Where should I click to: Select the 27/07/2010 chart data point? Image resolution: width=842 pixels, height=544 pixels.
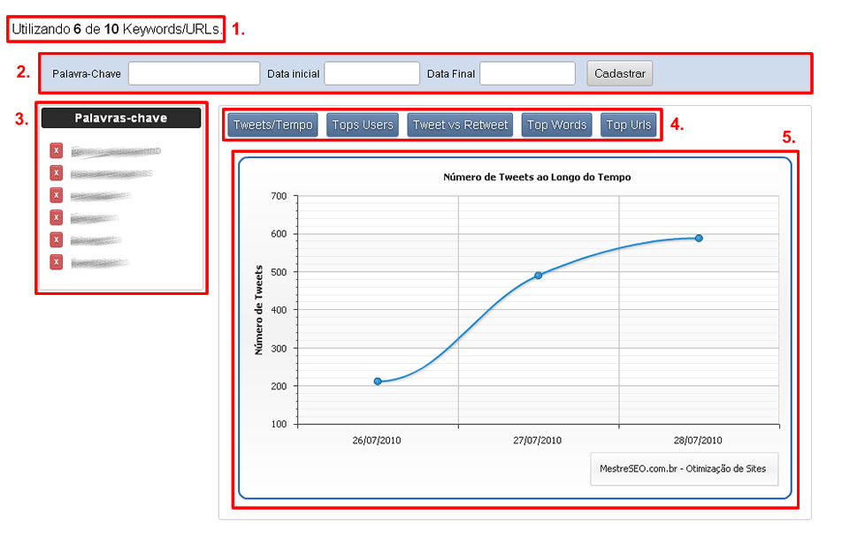click(x=538, y=276)
